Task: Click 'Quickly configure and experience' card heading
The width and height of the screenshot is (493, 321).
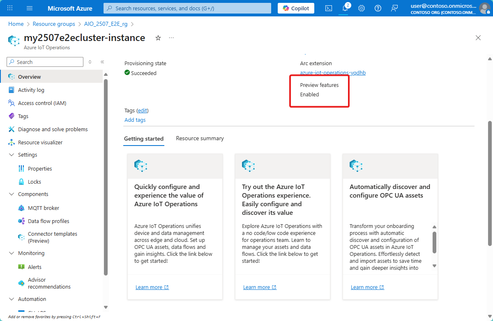Action: (169, 195)
